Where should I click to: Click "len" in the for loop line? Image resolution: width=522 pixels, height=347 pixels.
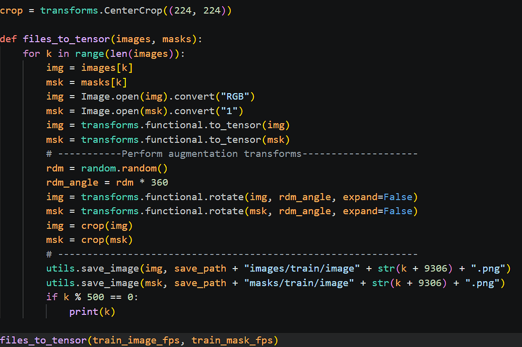119,54
